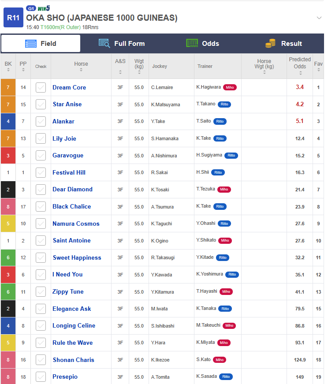Open Presepio horse profile
This screenshot has height=384, width=328.
pyautogui.click(x=65, y=377)
